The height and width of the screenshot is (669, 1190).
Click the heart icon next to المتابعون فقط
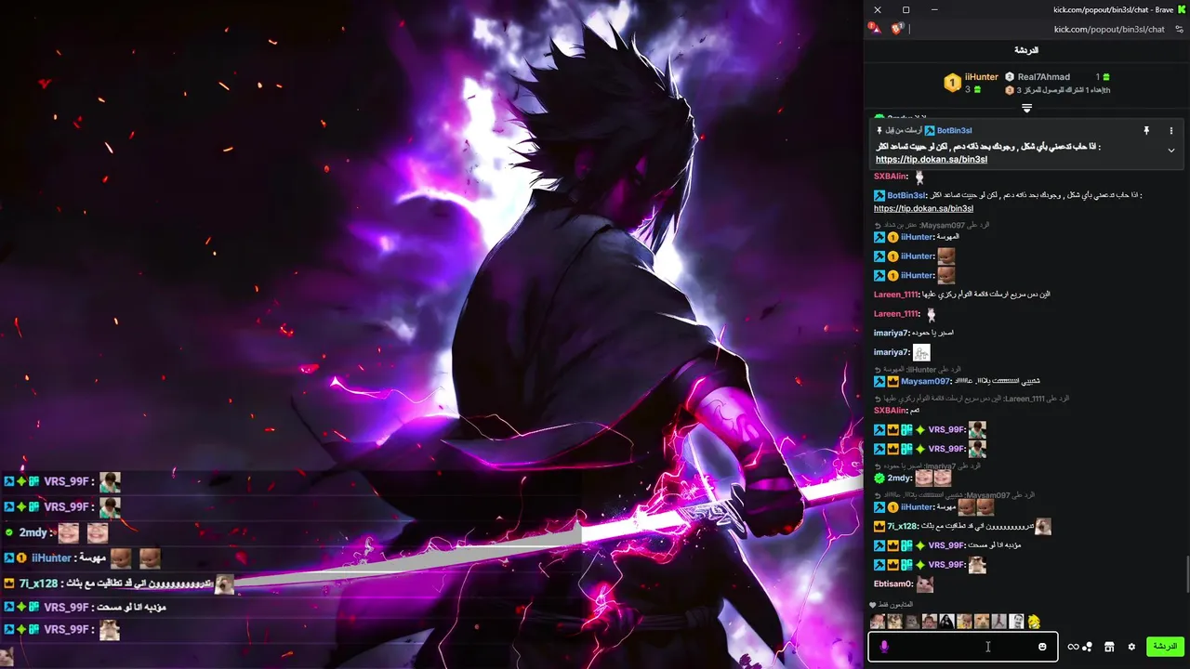[x=873, y=605]
